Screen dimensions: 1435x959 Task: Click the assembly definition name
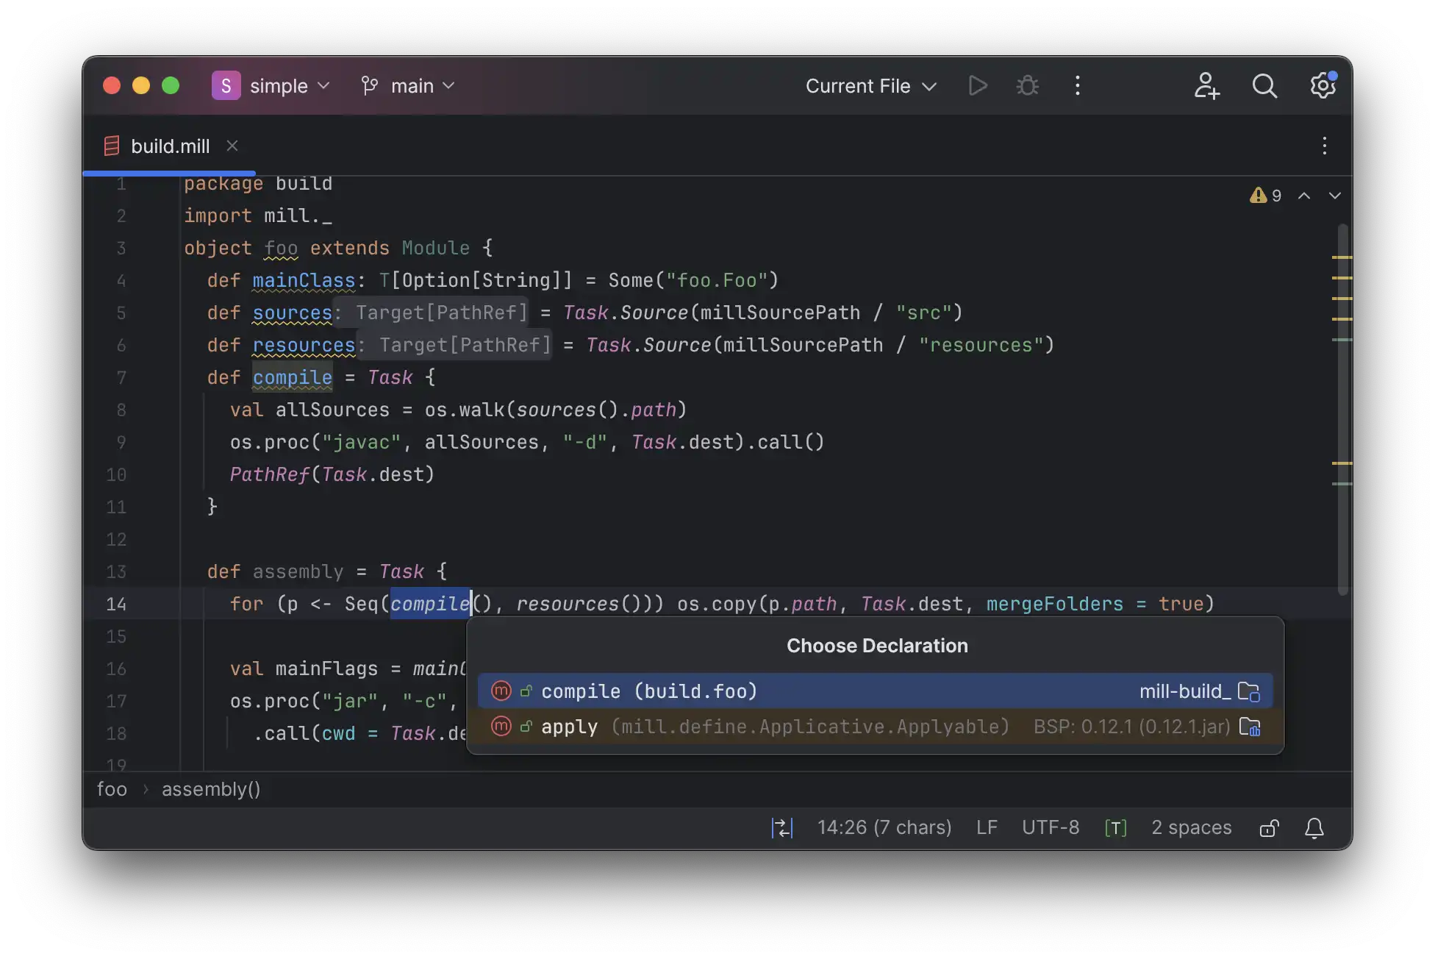[298, 571]
